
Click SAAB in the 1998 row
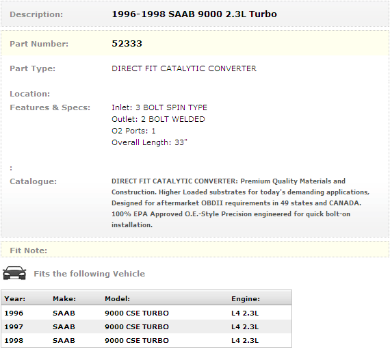[64, 340]
